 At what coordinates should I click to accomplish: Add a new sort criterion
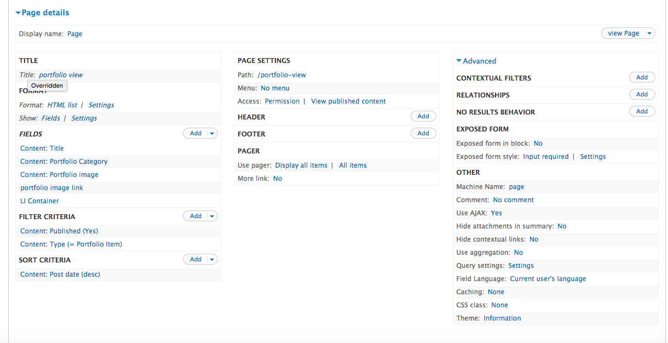(x=195, y=259)
